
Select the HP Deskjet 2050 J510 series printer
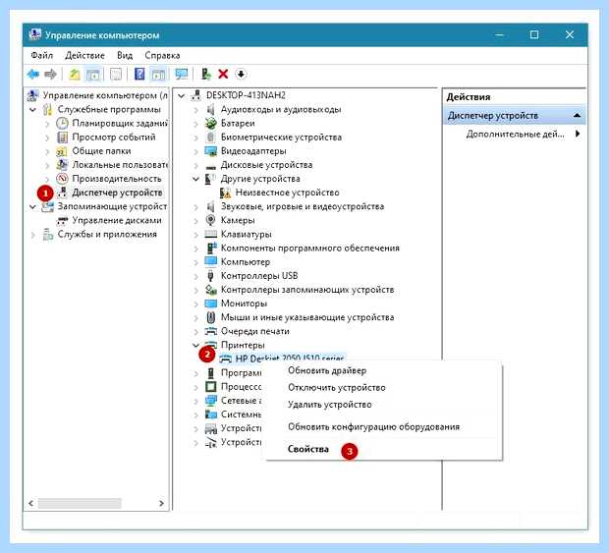click(290, 358)
